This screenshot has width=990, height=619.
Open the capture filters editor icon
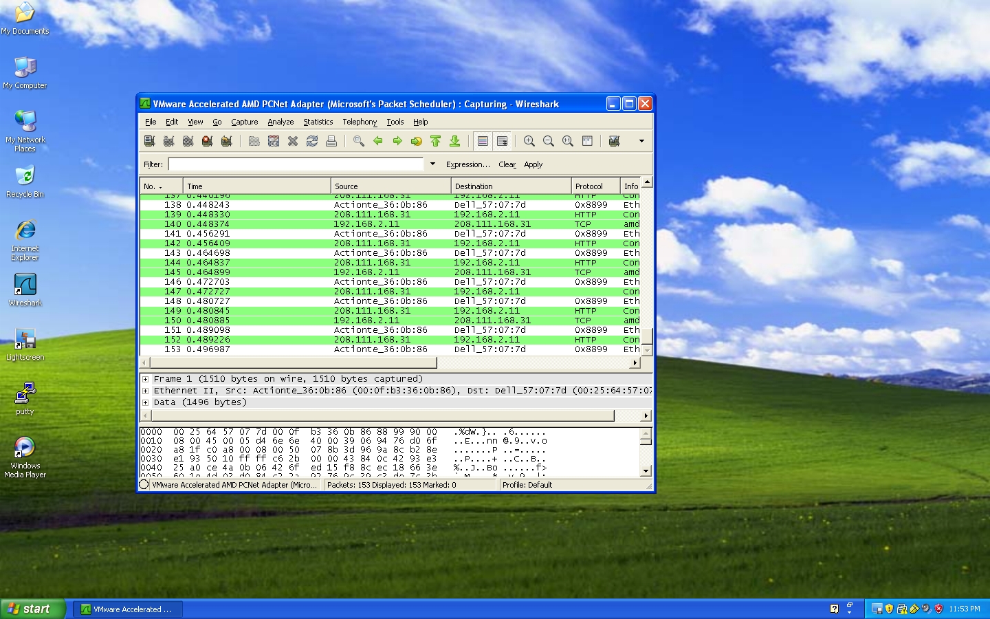coord(614,141)
